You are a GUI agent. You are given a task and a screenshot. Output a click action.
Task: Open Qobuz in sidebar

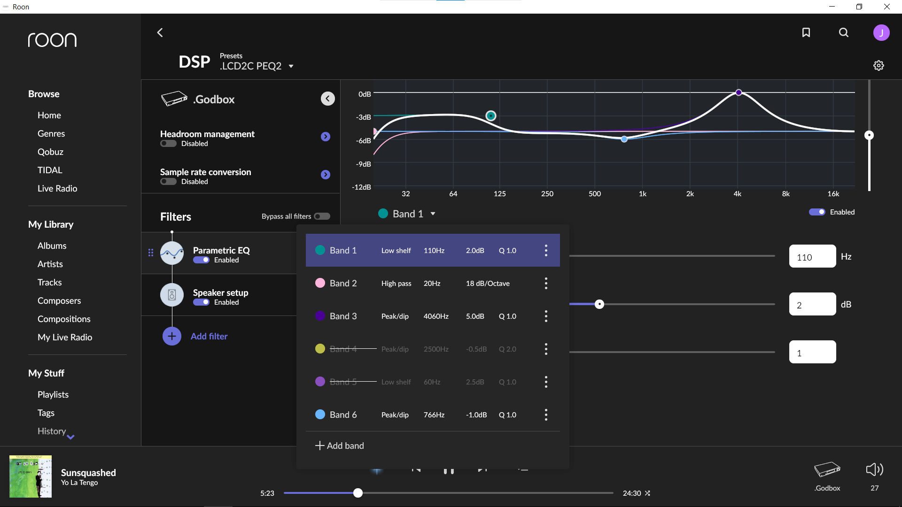coord(50,152)
